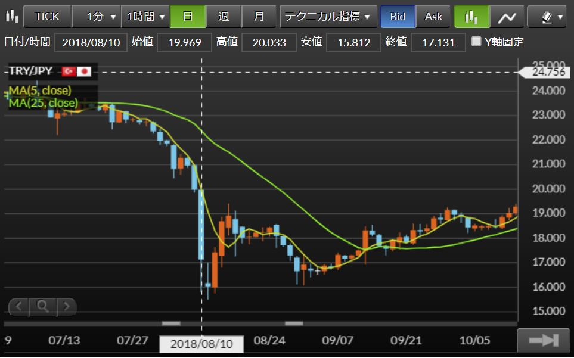The height and width of the screenshot is (358, 574).
Task: Switch to Ask price display
Action: tap(433, 17)
